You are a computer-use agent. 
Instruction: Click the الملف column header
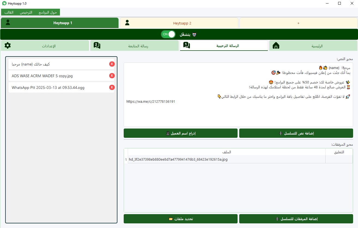click(227, 152)
